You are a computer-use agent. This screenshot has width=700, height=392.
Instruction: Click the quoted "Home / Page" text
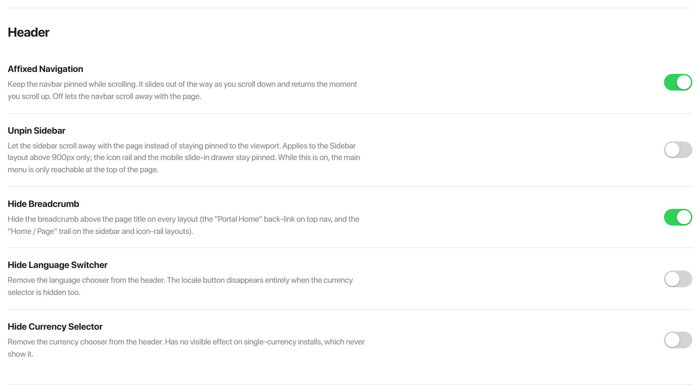[x=32, y=231]
